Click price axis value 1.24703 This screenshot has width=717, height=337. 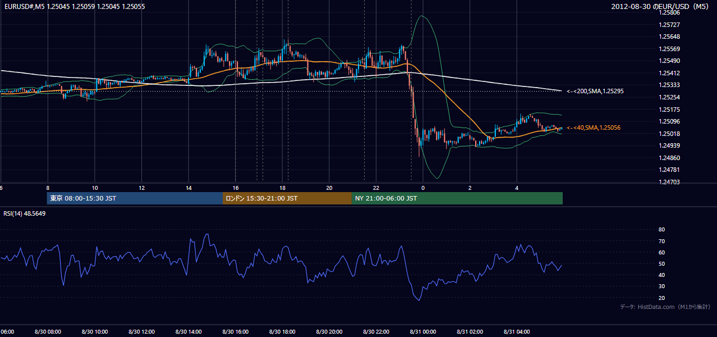[669, 182]
